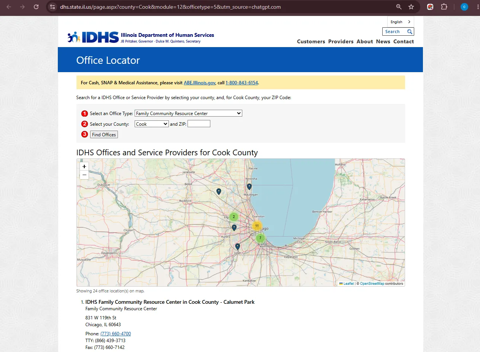Click the site Search input box

click(395, 32)
